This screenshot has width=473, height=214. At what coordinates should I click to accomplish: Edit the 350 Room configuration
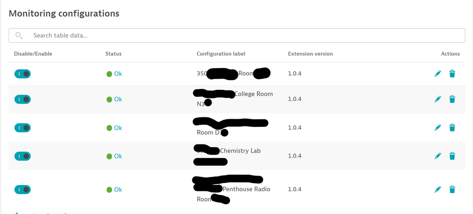pyautogui.click(x=437, y=74)
